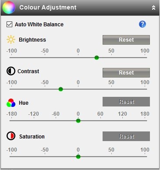160x170 pixels.
Task: Click the disabled Hue Reset button
Action: (x=126, y=102)
